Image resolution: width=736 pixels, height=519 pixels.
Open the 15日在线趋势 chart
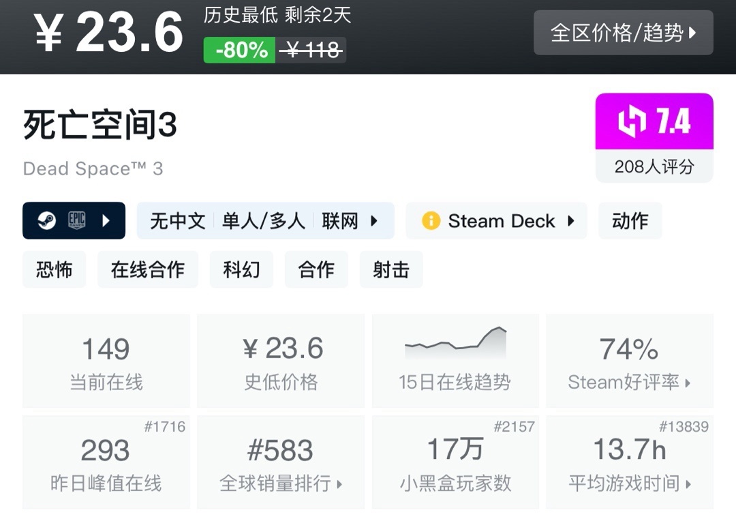click(455, 361)
